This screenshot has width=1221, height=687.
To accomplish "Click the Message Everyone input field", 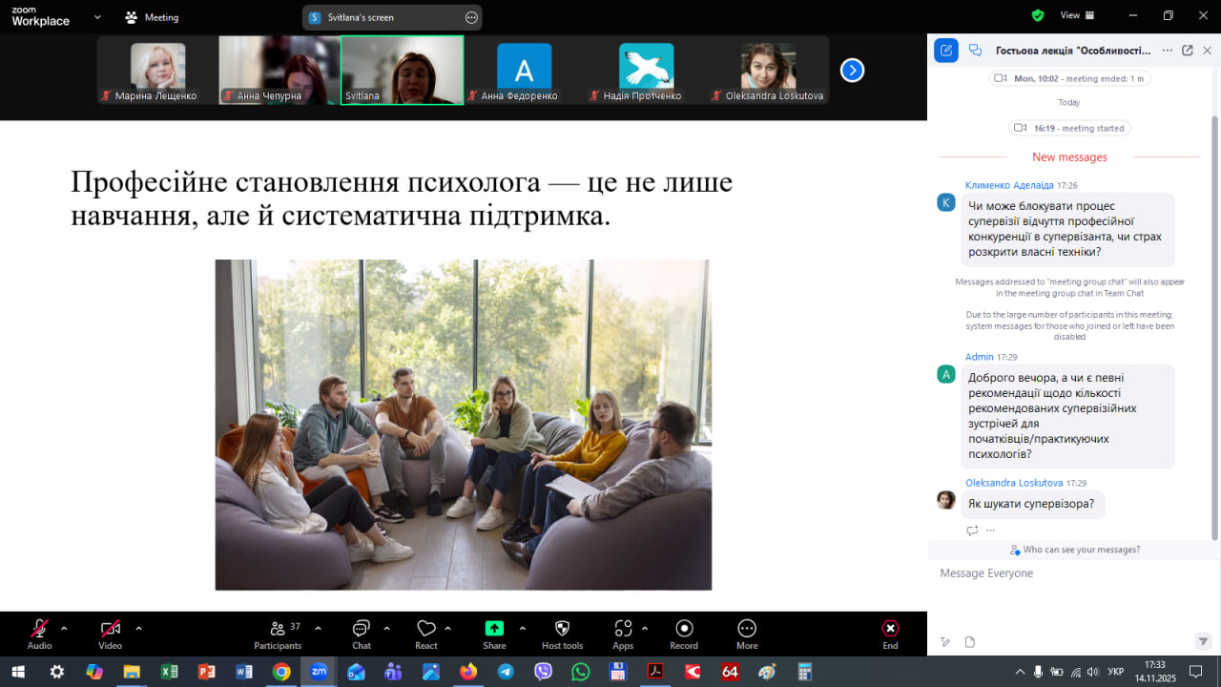I will [1068, 573].
